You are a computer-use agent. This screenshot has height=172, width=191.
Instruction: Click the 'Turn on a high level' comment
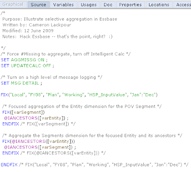click(x=52, y=77)
